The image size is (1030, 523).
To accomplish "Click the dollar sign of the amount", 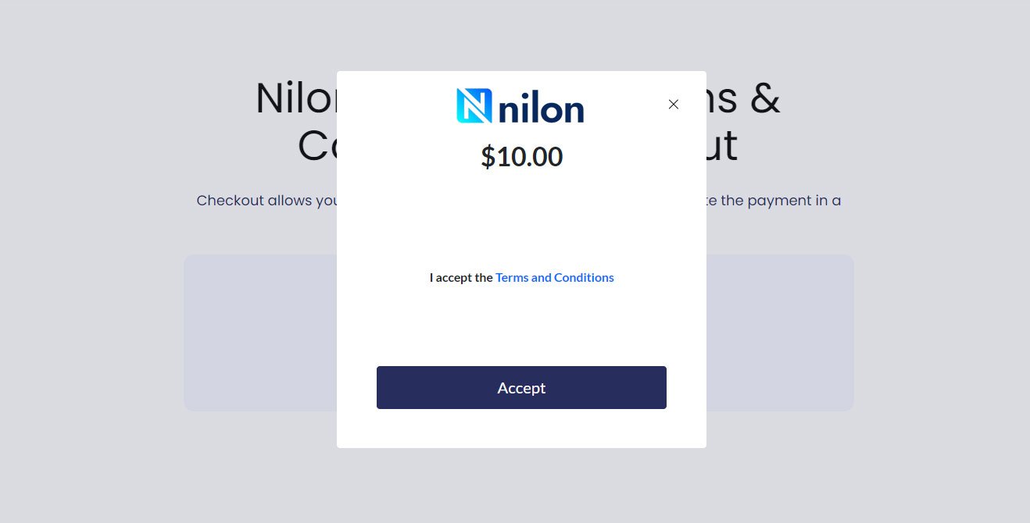I will point(488,157).
